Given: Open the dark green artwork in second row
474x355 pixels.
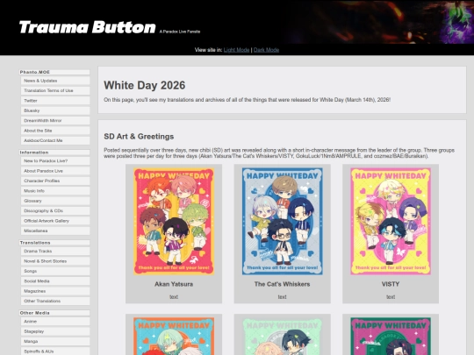Looking at the screenshot, I should click(x=391, y=336).
